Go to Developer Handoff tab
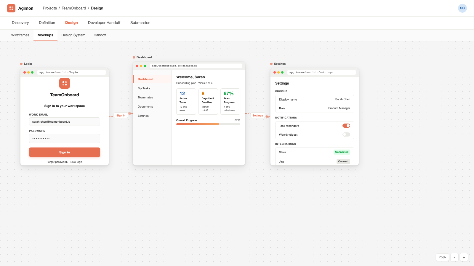Viewport: 474px width, 266px height. pos(104,23)
